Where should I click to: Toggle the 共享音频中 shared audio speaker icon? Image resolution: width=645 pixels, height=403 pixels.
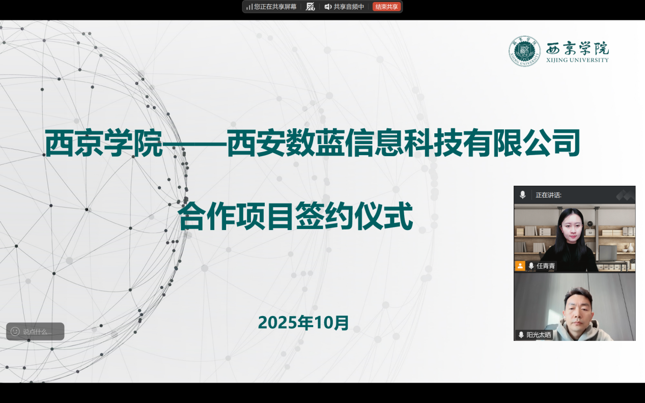(x=328, y=7)
